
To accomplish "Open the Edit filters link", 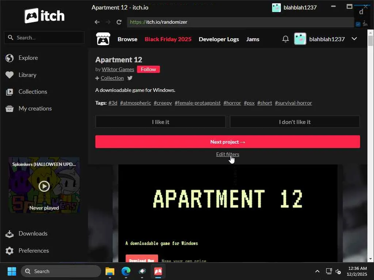I will (228, 154).
